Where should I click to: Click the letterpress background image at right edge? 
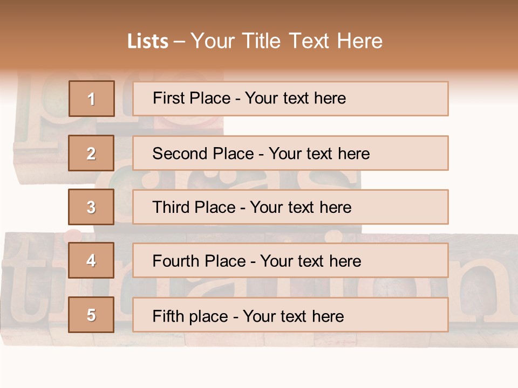point(486,280)
